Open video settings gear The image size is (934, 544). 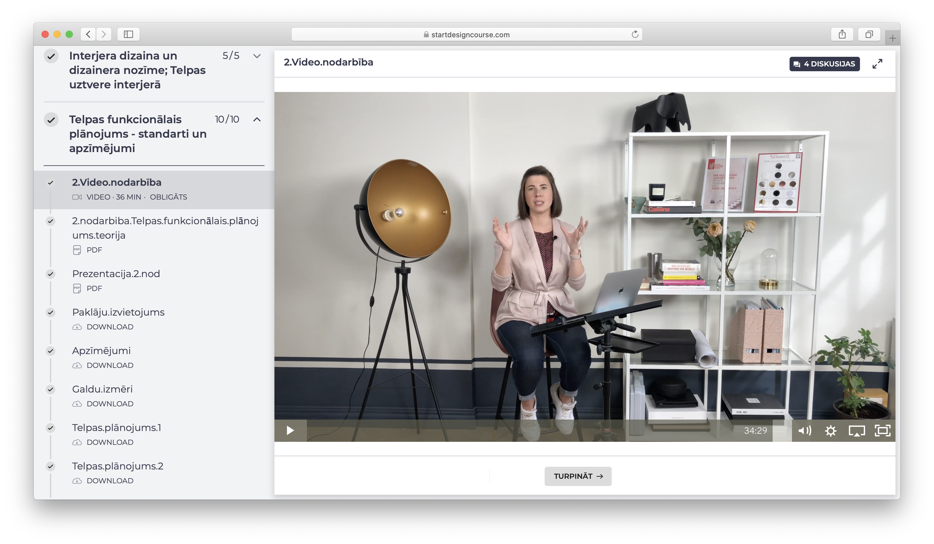pos(830,431)
